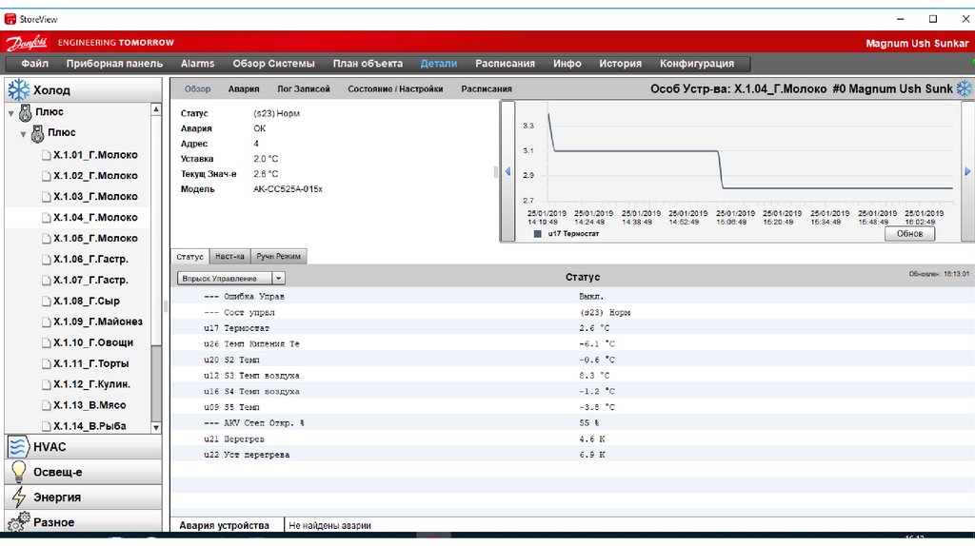Click the Холод snowflake icon
This screenshot has height=546, width=975.
[x=17, y=90]
